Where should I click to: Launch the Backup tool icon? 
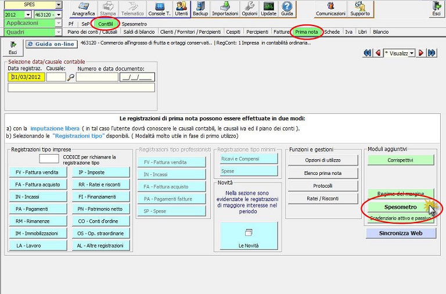pos(200,9)
